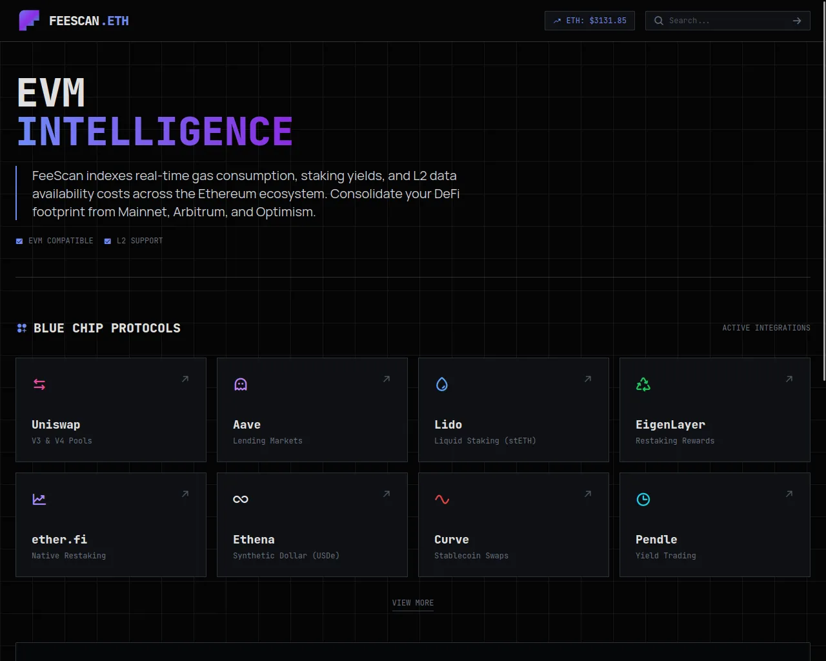Click the page vertical scrollbar
The height and width of the screenshot is (661, 826).
(x=823, y=194)
